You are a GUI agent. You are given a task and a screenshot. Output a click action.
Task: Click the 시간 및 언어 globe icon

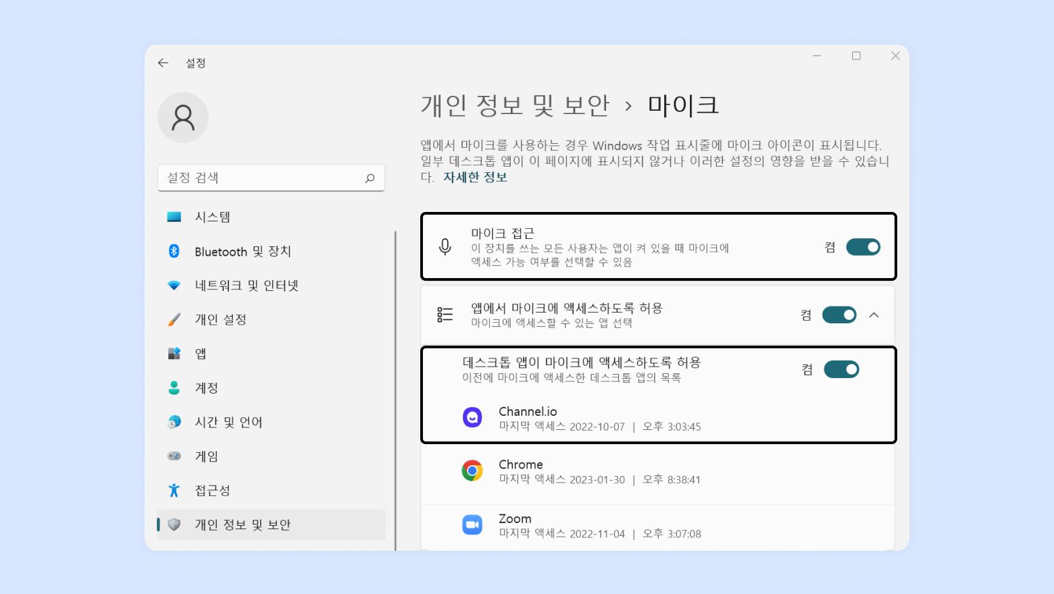(174, 422)
